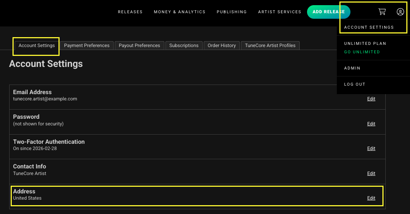Choose Log Out from the profile dropdown

coord(354,84)
